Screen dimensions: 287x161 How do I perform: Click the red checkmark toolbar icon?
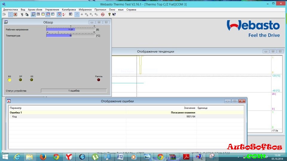pos(64,14)
